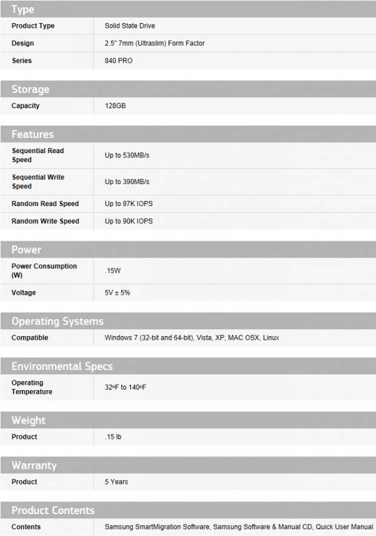
Task: Click the 128GB capacity value
Action: [115, 106]
